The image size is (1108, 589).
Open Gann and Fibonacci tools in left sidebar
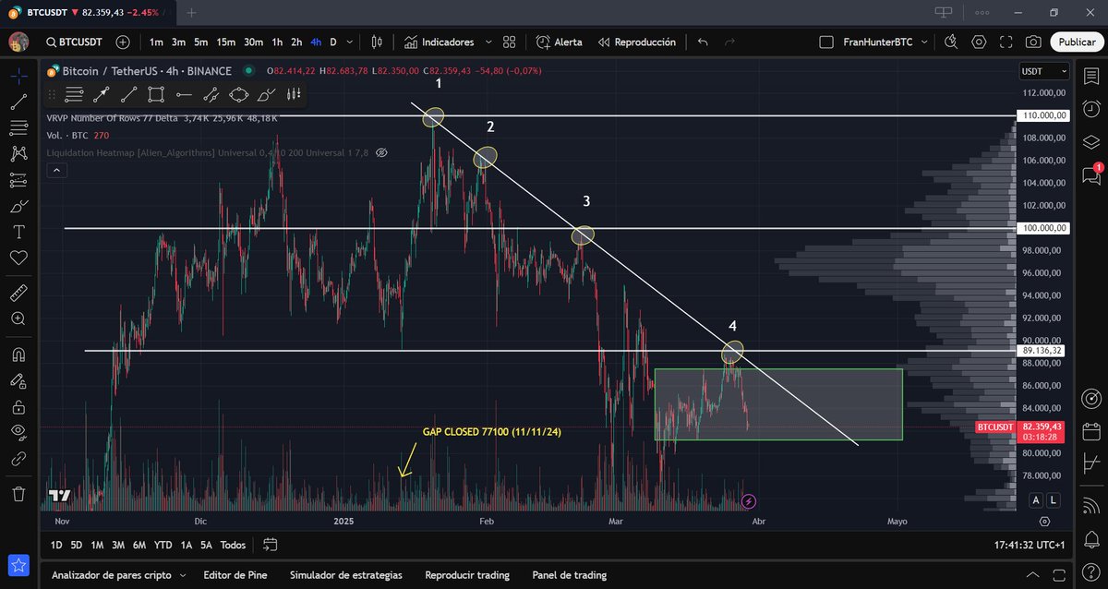18,127
